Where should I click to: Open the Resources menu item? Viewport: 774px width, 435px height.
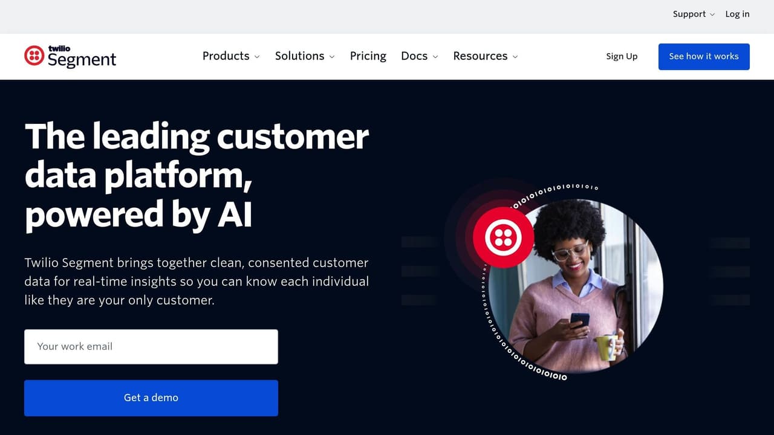480,56
